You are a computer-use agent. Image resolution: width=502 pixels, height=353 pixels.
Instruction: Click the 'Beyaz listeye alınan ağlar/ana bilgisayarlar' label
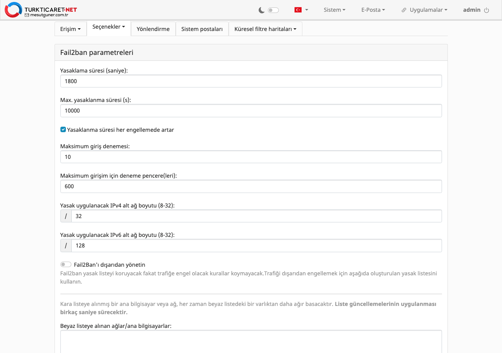pos(116,326)
